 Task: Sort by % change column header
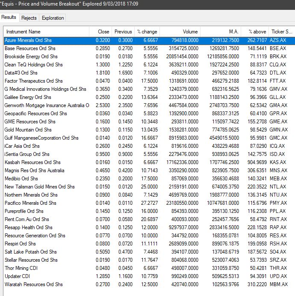tap(147, 32)
